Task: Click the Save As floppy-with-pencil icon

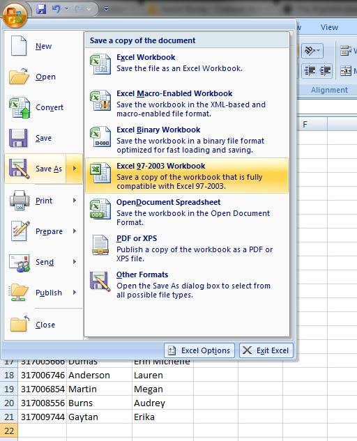Action: pyautogui.click(x=19, y=169)
